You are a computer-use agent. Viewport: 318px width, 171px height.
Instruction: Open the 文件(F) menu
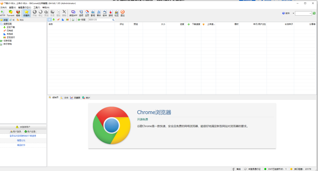pos(4,7)
